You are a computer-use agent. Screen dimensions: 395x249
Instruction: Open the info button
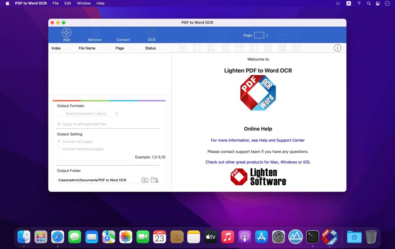point(338,48)
